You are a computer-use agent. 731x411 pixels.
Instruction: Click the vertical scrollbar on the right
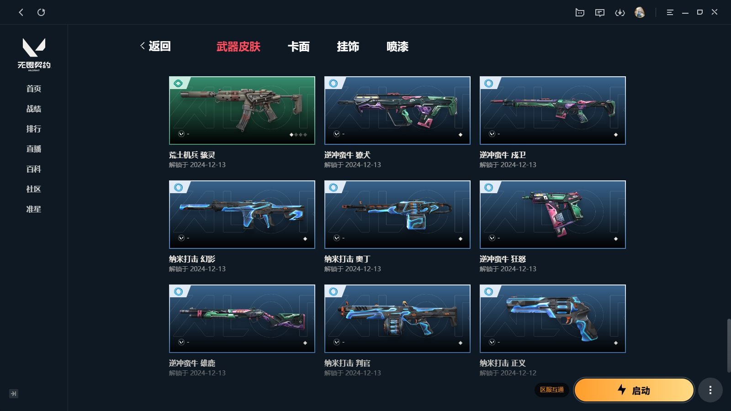click(729, 346)
